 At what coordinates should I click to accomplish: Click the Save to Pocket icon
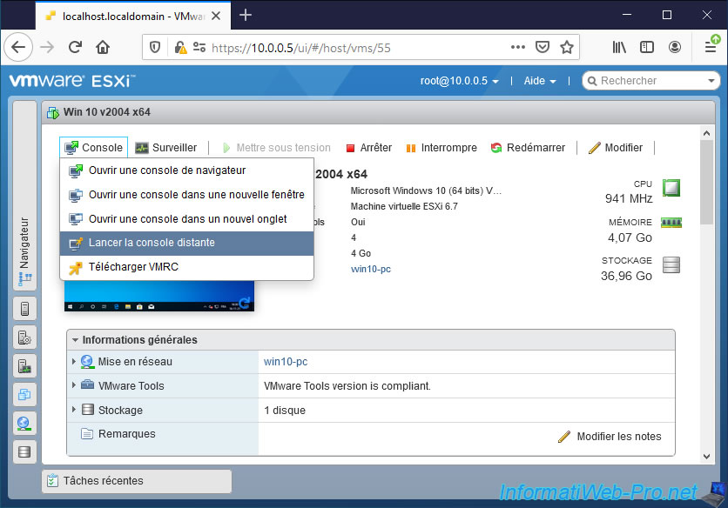pos(543,47)
